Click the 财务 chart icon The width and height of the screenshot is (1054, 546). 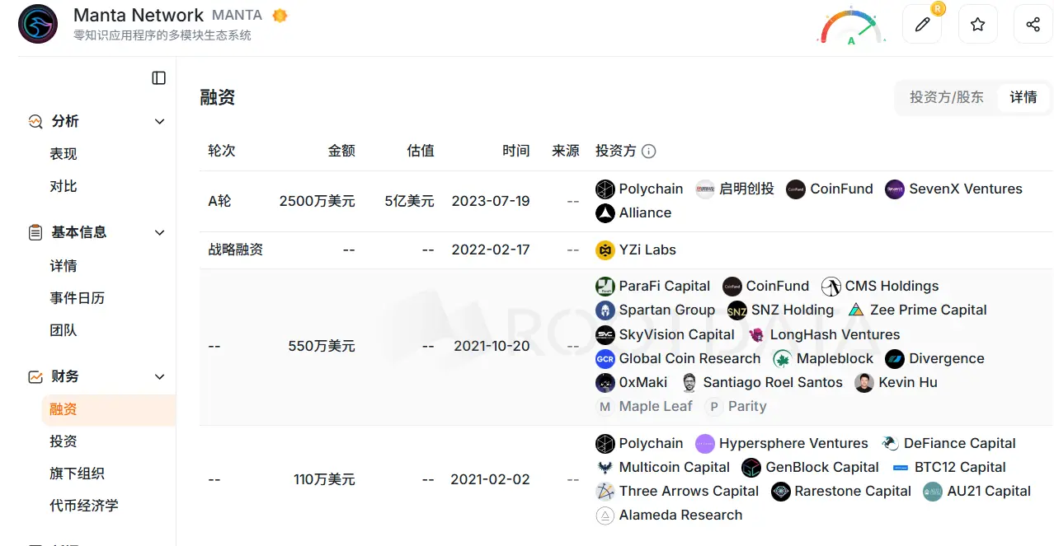(x=35, y=376)
